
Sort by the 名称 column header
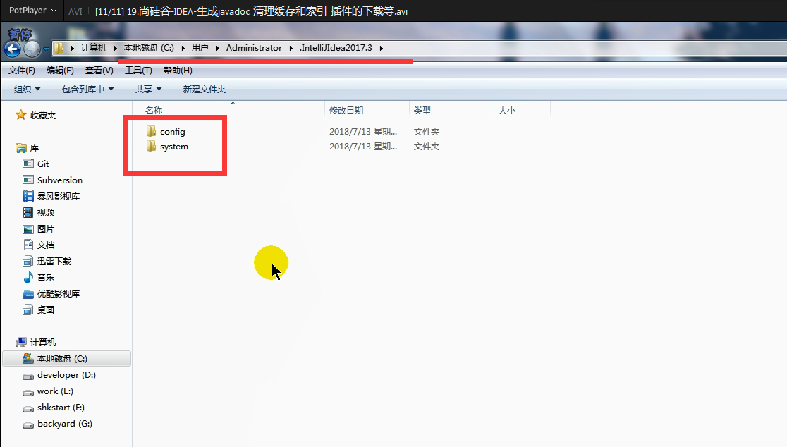[x=154, y=111]
